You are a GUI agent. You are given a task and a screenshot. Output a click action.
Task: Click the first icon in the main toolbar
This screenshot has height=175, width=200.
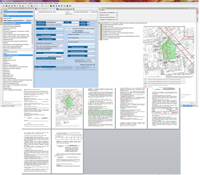click(x=2, y=6)
